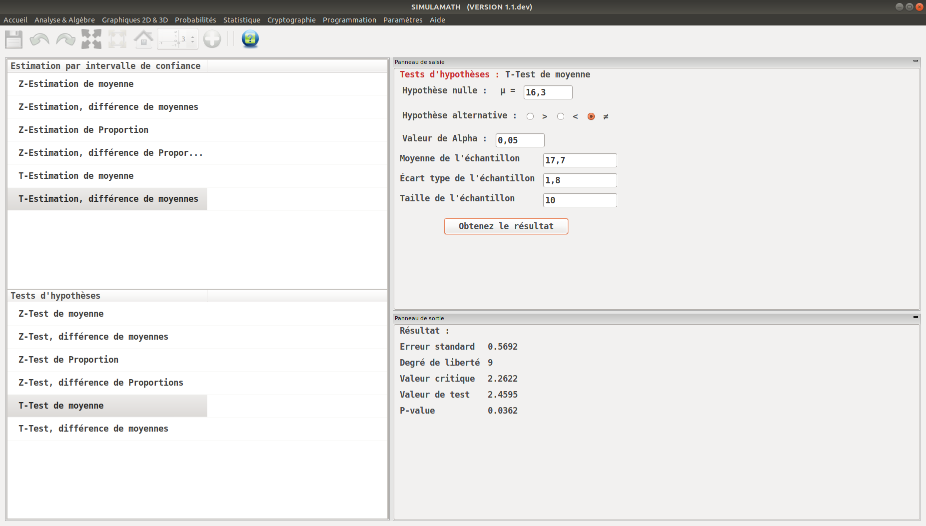This screenshot has width=926, height=526.
Task: Open the Analyse & Algèbre menu
Action: (64, 20)
